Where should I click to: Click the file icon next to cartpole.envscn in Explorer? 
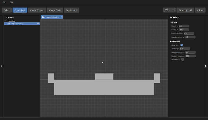point(9,24)
